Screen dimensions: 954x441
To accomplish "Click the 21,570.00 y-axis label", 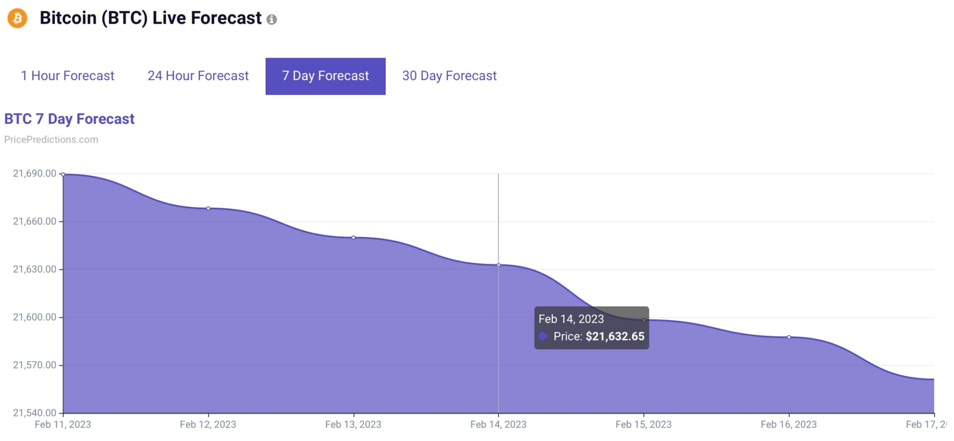I will (x=34, y=365).
